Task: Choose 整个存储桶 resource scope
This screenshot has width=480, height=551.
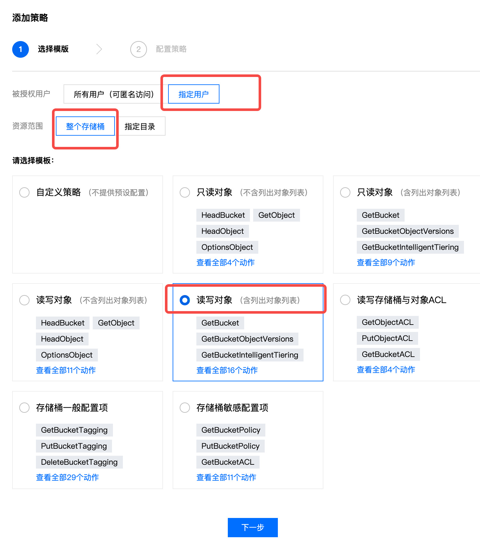Action: (x=85, y=126)
